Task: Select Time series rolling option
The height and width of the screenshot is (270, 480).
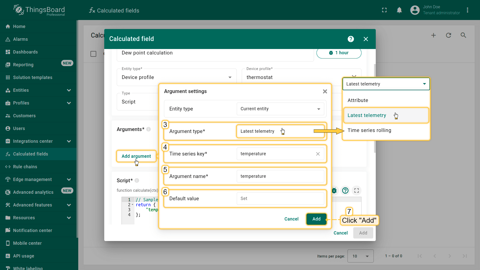Action: pos(369,130)
